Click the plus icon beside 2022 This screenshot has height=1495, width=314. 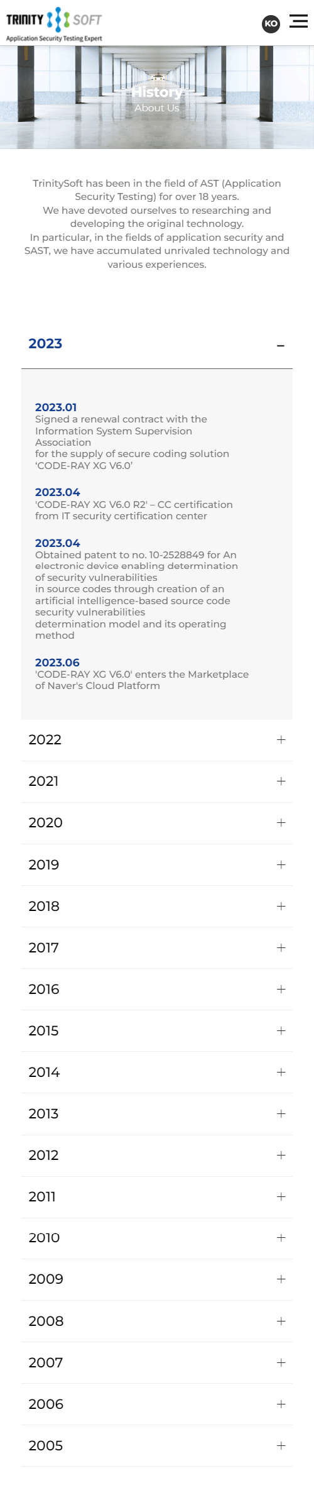point(281,740)
